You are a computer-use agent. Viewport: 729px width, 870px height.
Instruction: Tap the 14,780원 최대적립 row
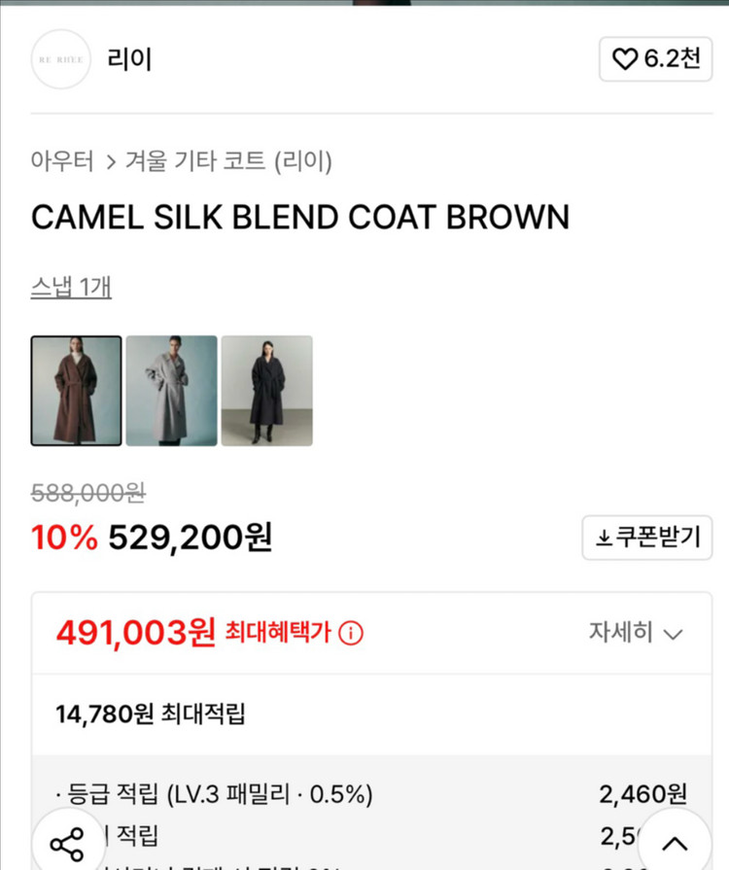(151, 714)
